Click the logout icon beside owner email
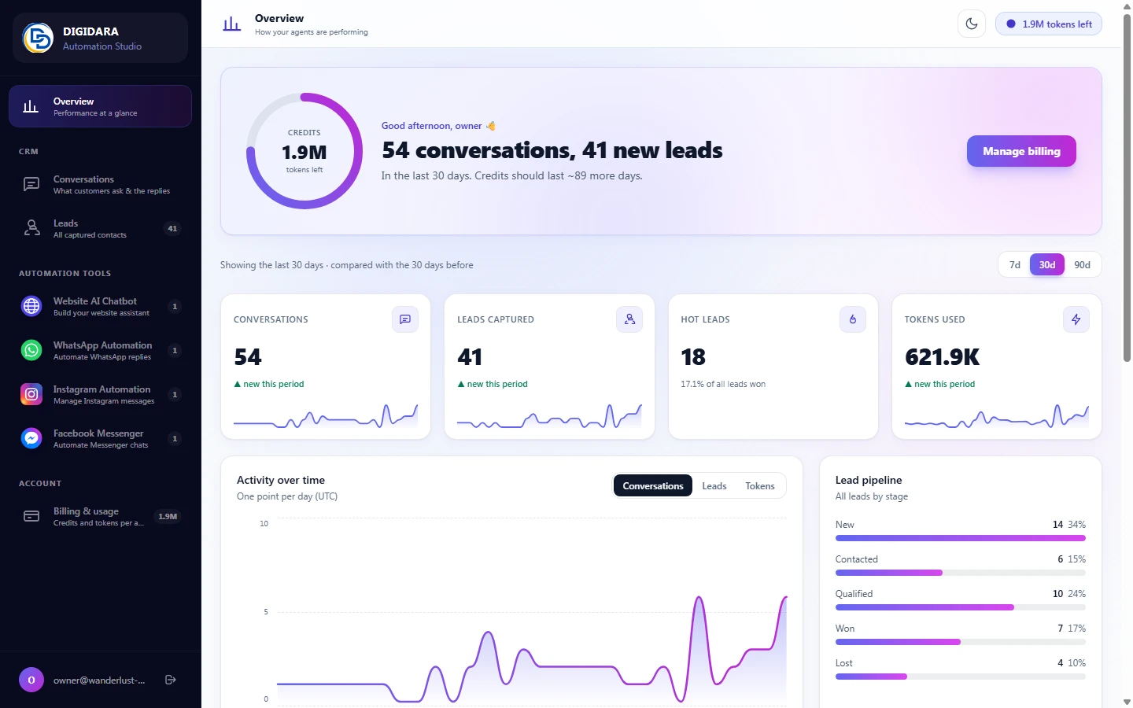 tap(171, 680)
